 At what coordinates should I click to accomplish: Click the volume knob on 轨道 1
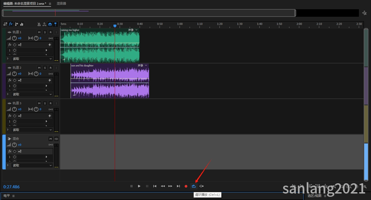tap(14, 38)
